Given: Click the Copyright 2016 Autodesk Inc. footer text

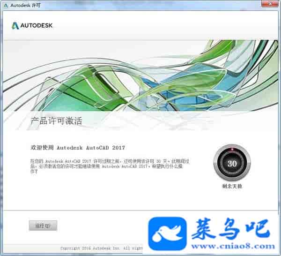Looking at the screenshot, I should point(102,248).
